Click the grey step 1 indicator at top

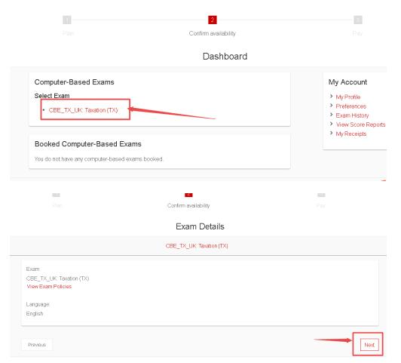click(x=67, y=20)
